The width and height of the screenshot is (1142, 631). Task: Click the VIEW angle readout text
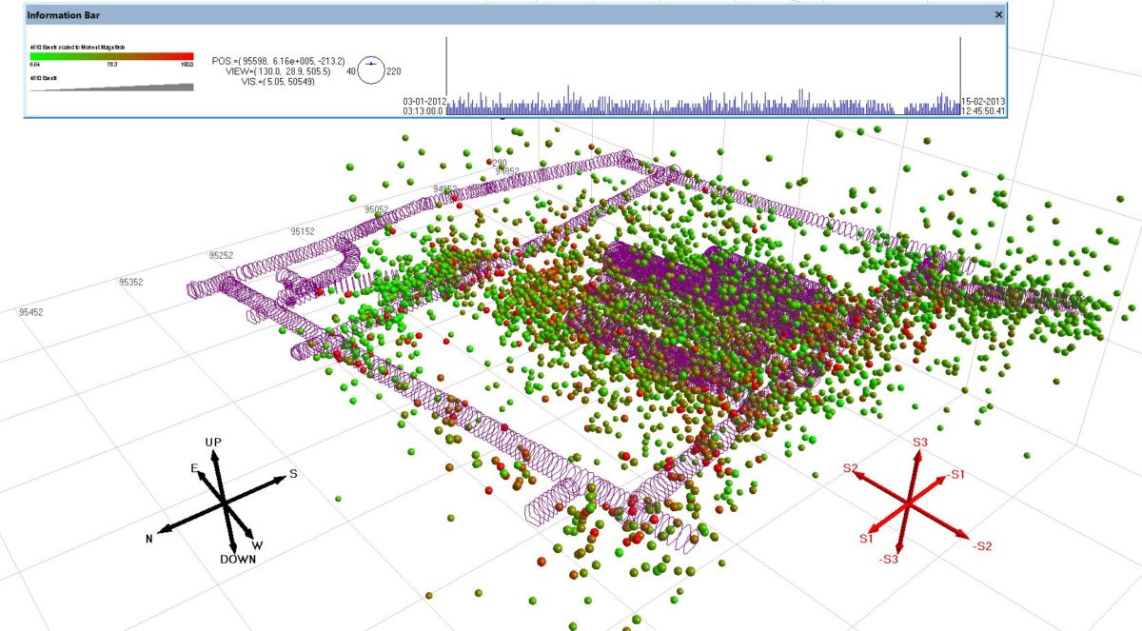click(x=285, y=71)
